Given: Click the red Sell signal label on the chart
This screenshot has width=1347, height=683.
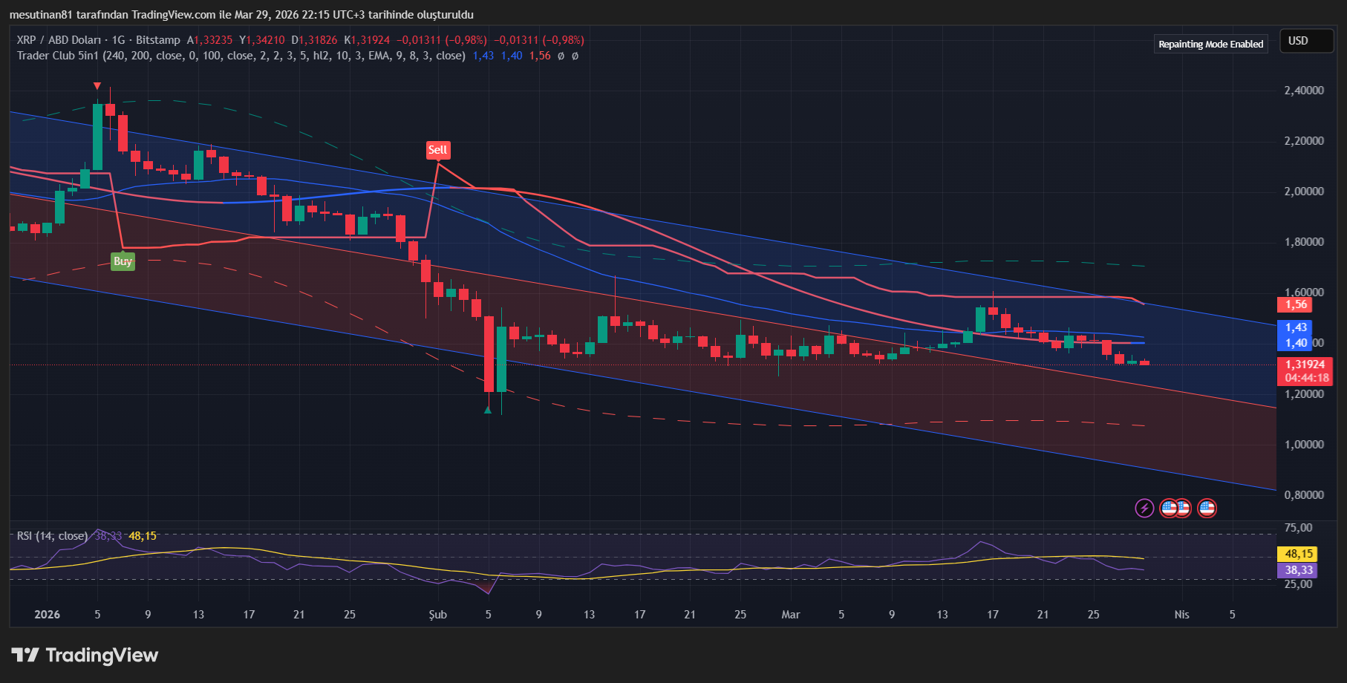Looking at the screenshot, I should (438, 149).
